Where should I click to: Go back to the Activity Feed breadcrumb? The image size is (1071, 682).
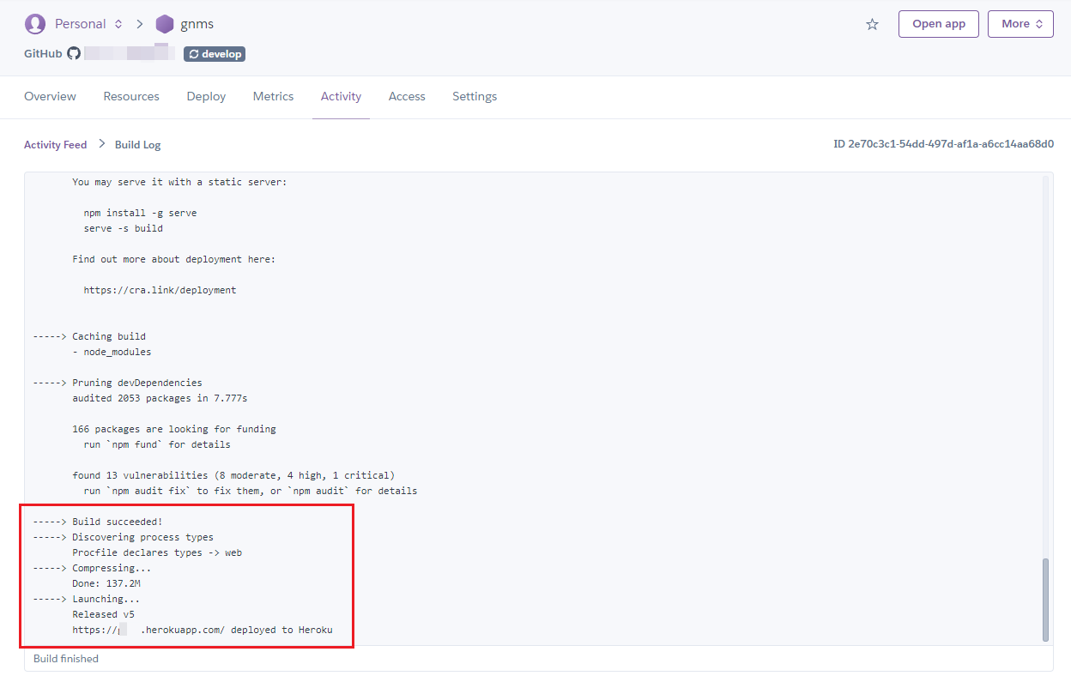pos(55,145)
